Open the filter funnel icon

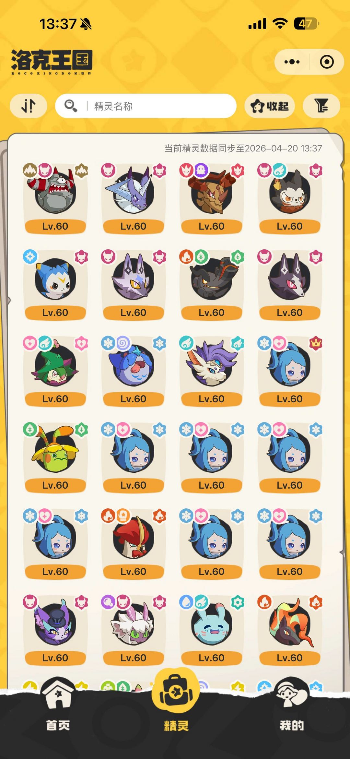[321, 106]
